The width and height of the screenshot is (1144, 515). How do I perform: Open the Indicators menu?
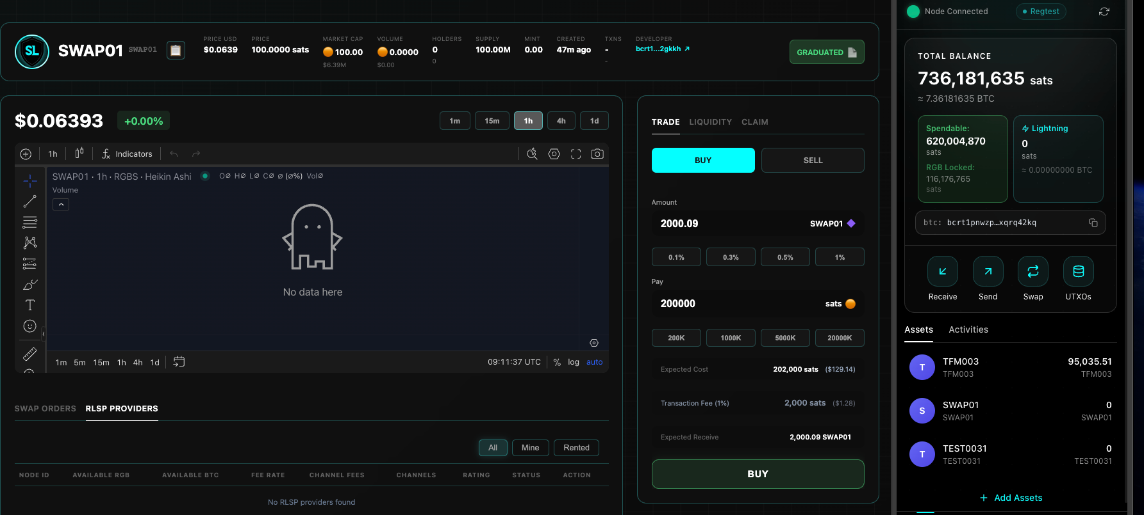[127, 154]
